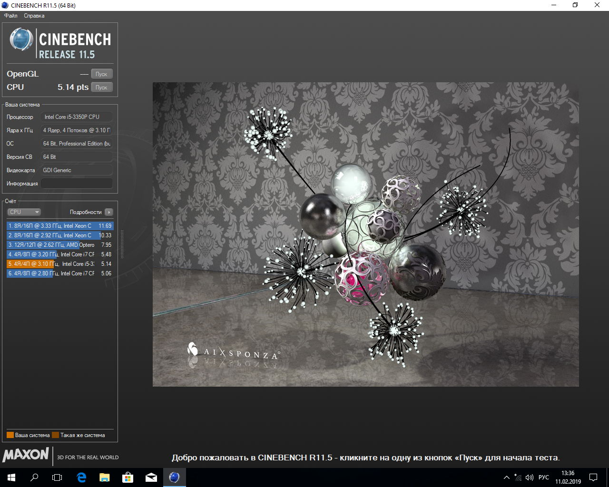Expand details with Подробности arrow button
The width and height of the screenshot is (609, 487).
[109, 212]
